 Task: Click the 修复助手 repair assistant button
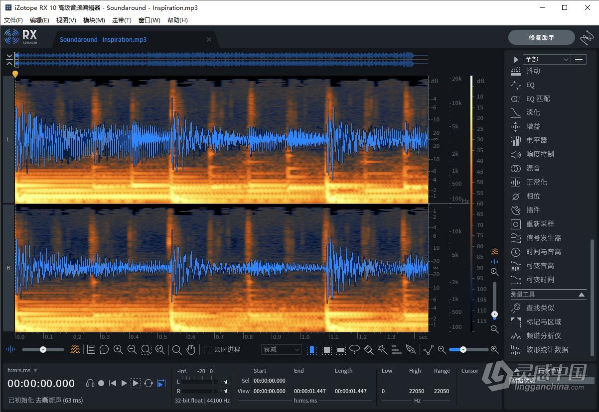(541, 38)
